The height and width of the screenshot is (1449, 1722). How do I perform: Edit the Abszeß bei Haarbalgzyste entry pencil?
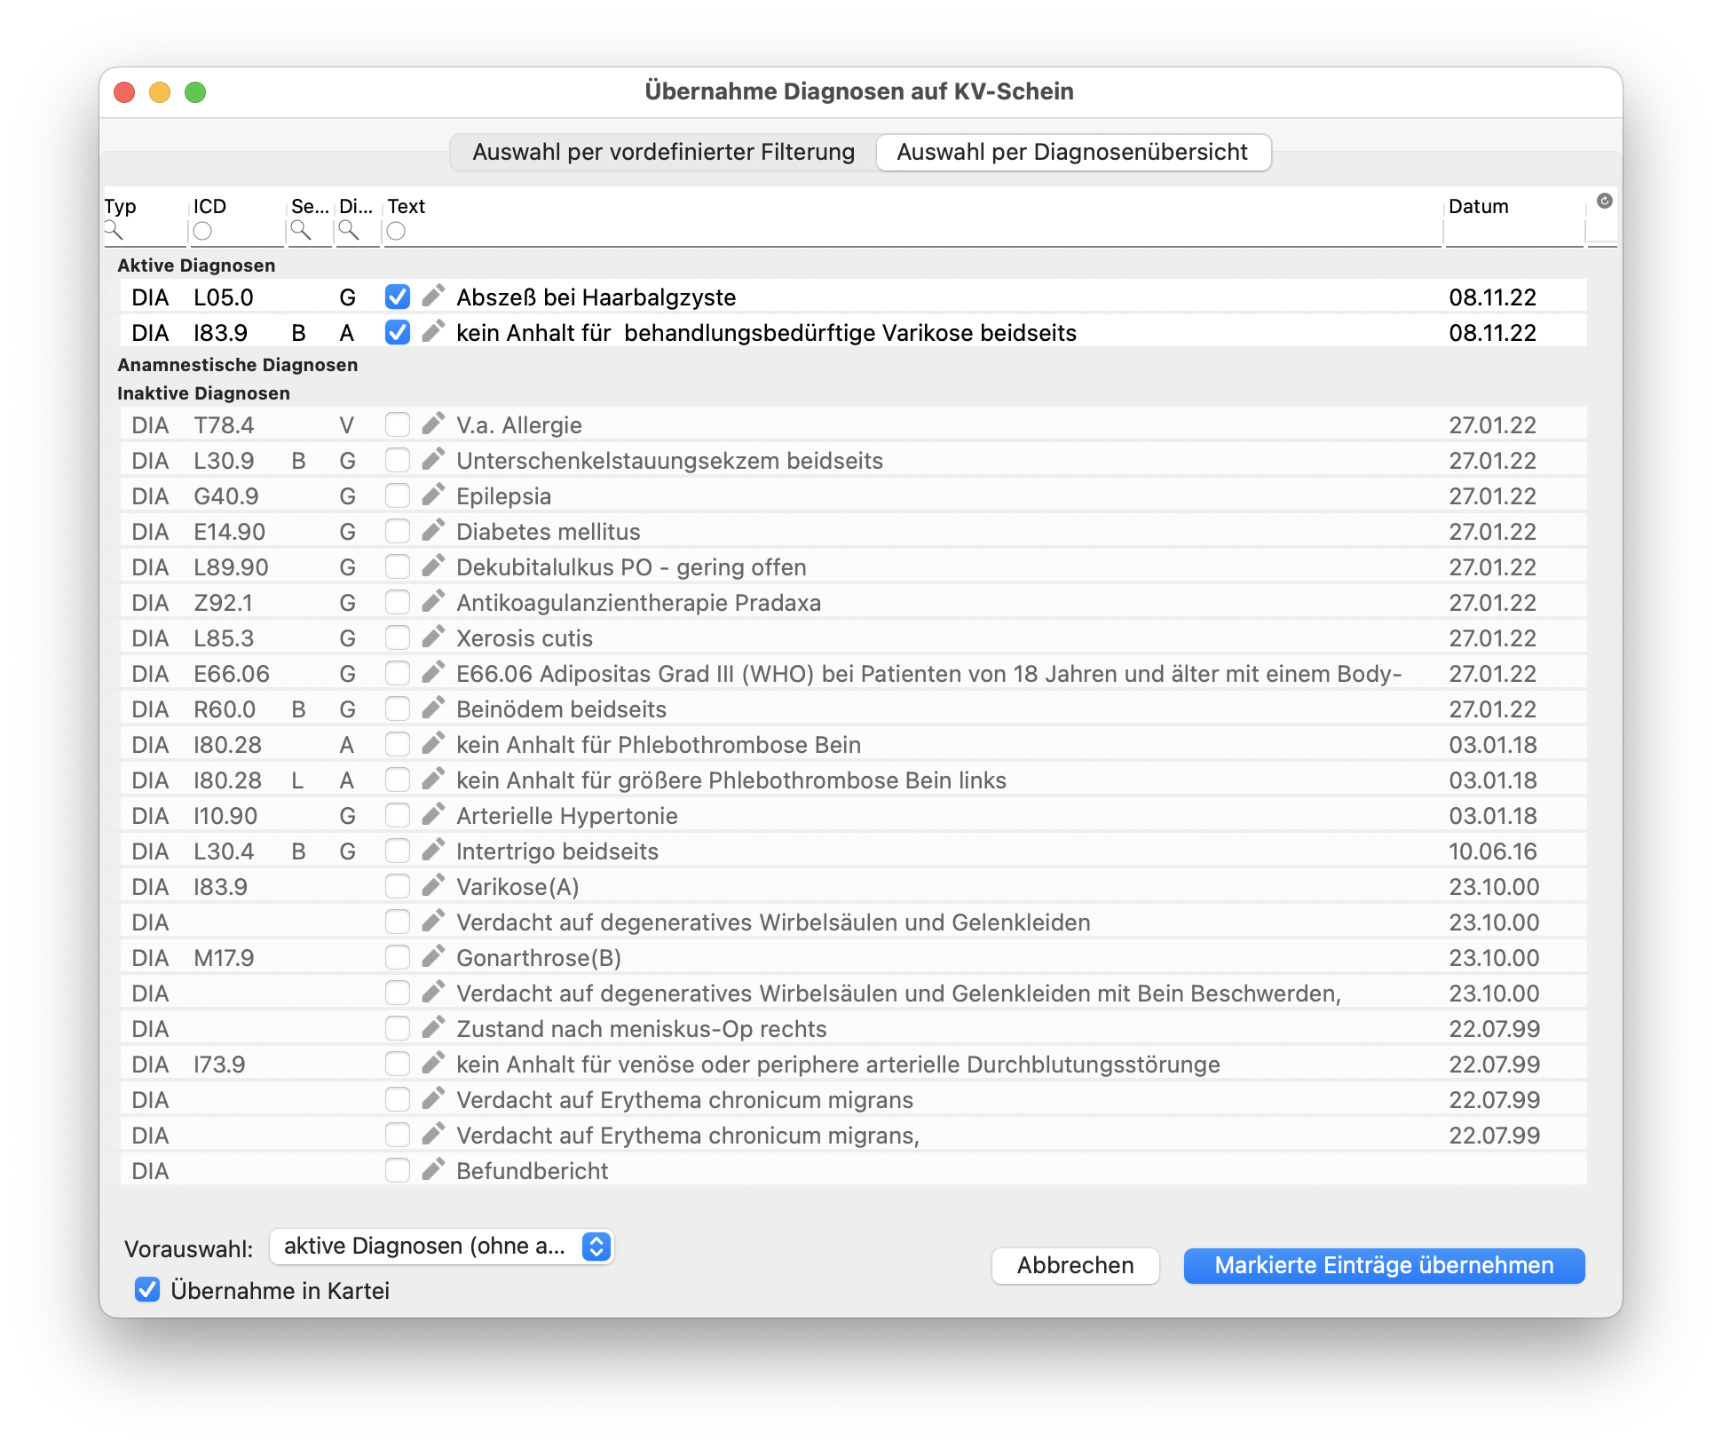[432, 296]
